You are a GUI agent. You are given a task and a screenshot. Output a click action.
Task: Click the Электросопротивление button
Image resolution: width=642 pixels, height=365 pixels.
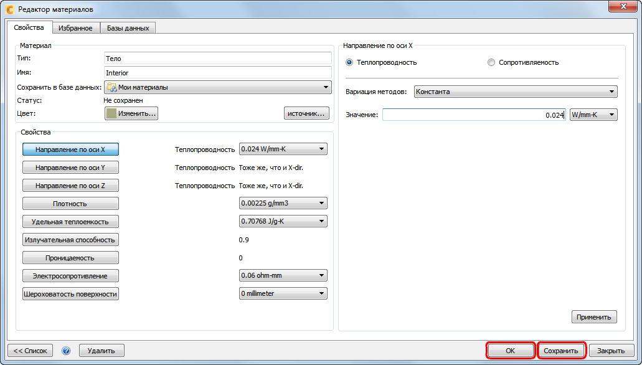(70, 276)
